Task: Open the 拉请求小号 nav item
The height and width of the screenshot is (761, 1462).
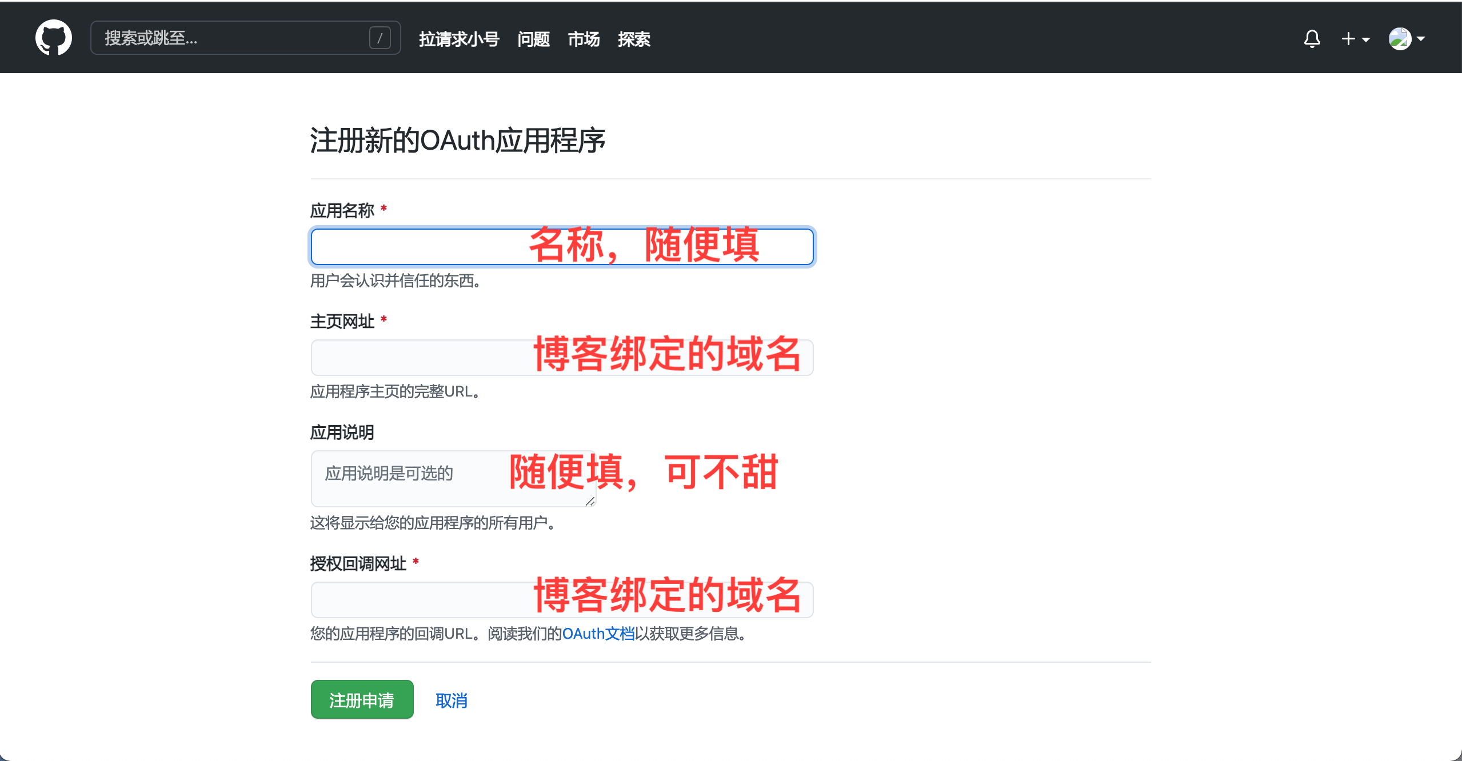Action: pyautogui.click(x=459, y=39)
